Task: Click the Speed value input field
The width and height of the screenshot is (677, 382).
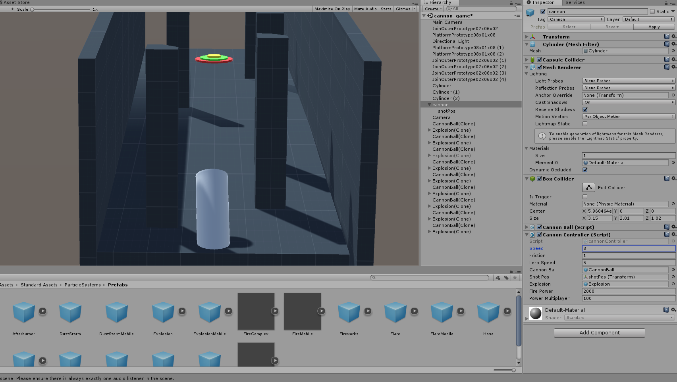Action: tap(629, 248)
